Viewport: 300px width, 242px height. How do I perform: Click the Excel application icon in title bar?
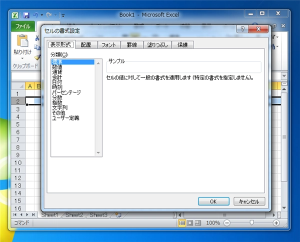click(15, 15)
